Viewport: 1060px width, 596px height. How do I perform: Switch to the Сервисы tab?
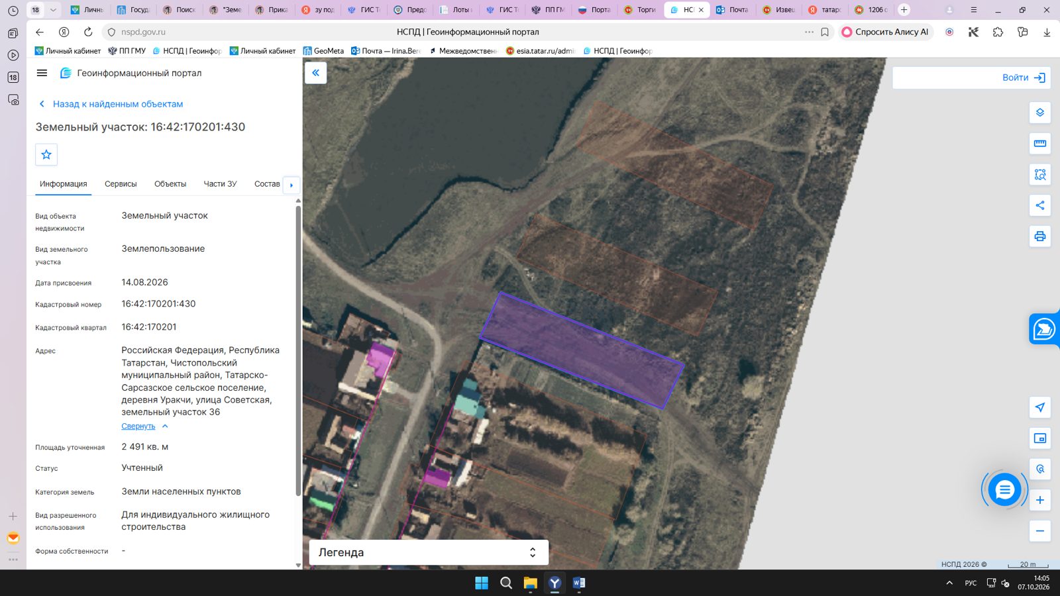[121, 184]
